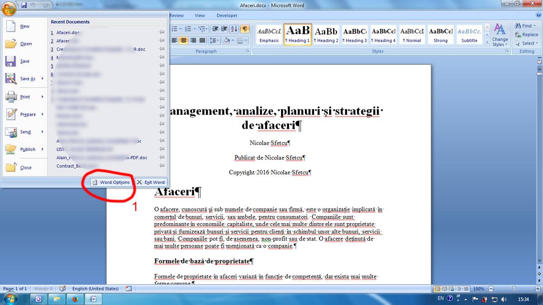
Task: Justify paragraph text
Action: point(202,40)
